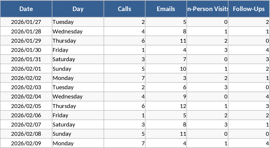
Task: Click the Wednesday cell for 2026/01/28
Action: point(78,31)
